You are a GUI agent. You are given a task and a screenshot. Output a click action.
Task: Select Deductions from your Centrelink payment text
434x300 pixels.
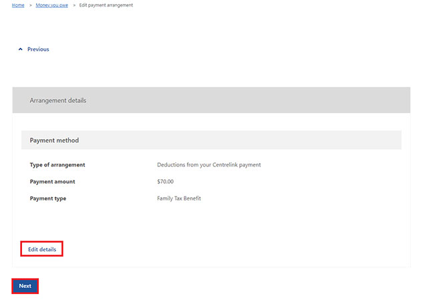209,165
